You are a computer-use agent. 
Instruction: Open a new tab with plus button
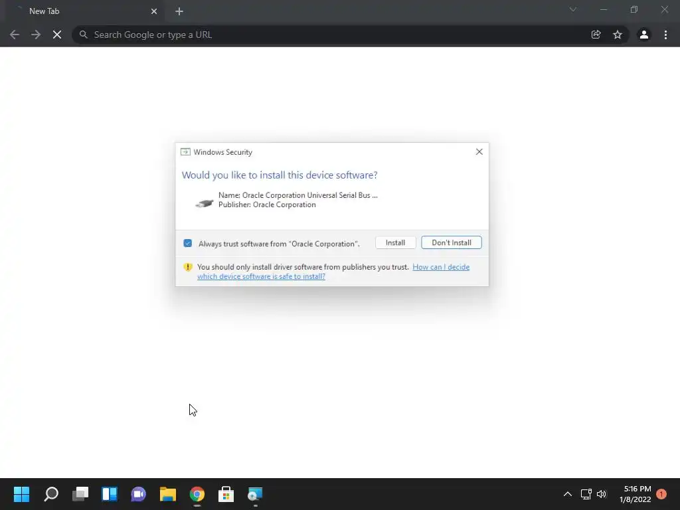179,11
